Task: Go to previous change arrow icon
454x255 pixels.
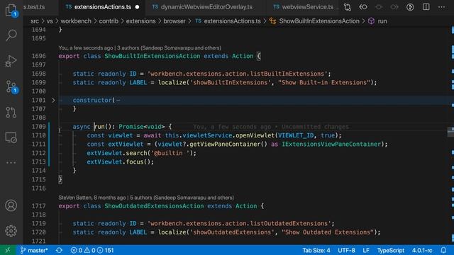Action: (x=363, y=7)
